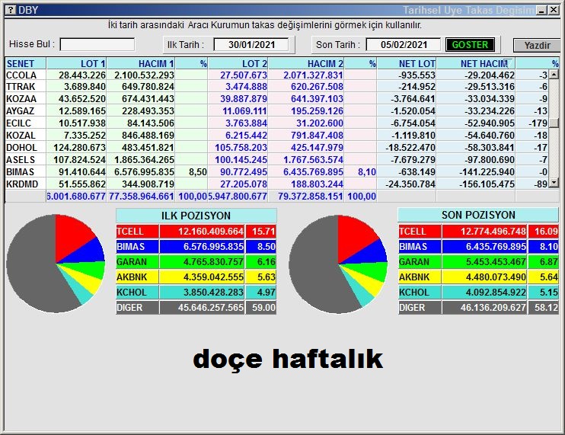Select the DOHOL row

tap(276, 148)
